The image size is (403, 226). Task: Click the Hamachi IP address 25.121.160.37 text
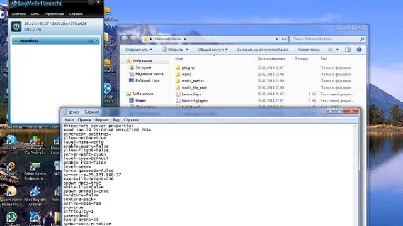coord(37,24)
